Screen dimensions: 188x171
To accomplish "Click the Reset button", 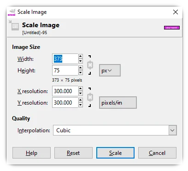I will click(73, 153).
